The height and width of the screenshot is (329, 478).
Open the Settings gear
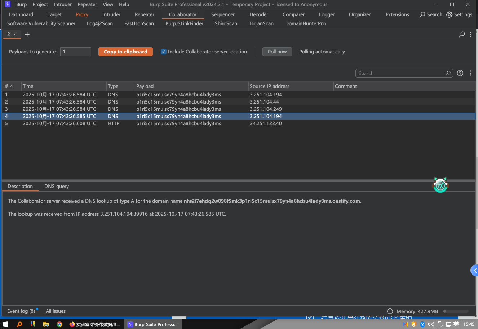coord(459,14)
